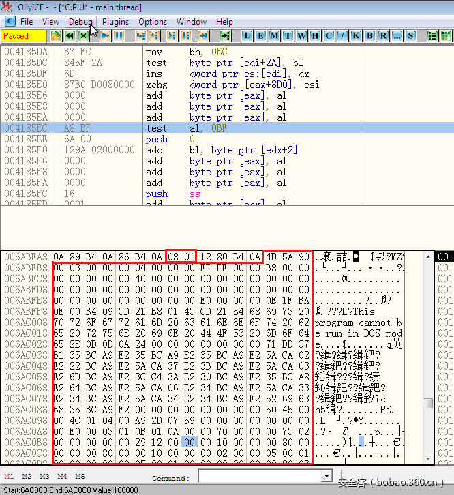This screenshot has width=454, height=495.
Task: Close the debugged program with X icon
Action: click(x=83, y=35)
